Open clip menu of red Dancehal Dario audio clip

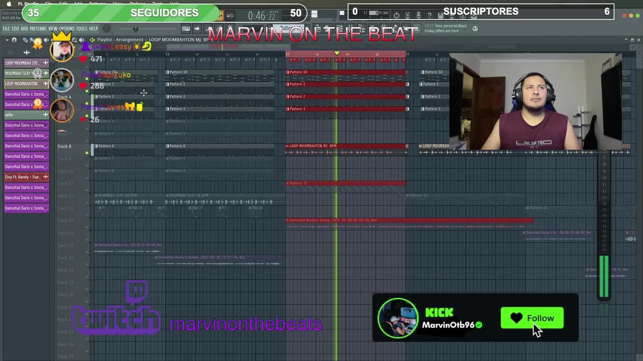(288, 220)
